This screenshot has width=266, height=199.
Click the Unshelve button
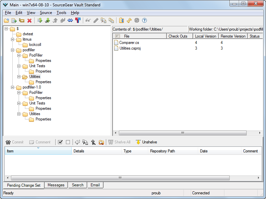tap(146, 142)
